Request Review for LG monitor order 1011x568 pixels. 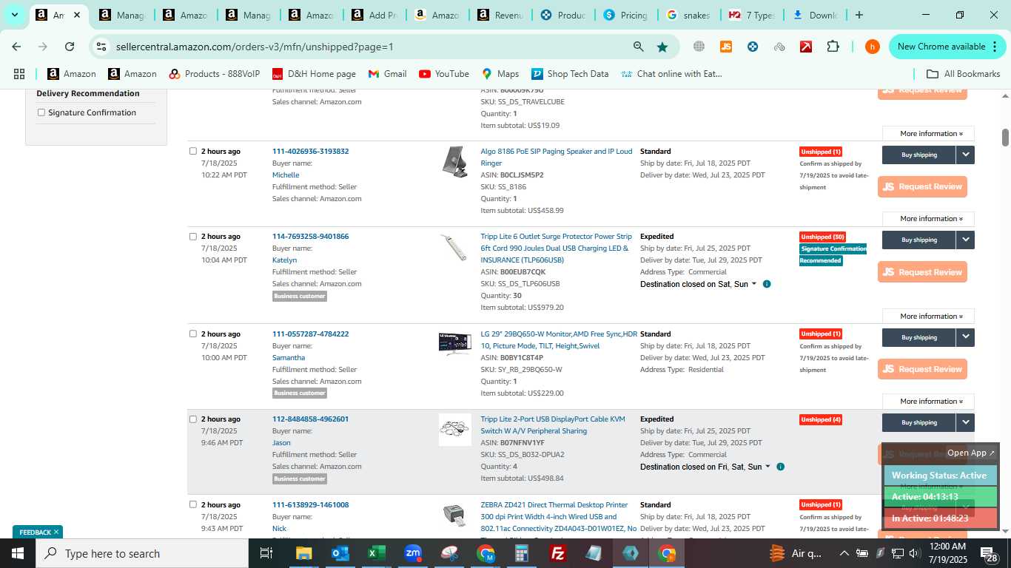[922, 369]
